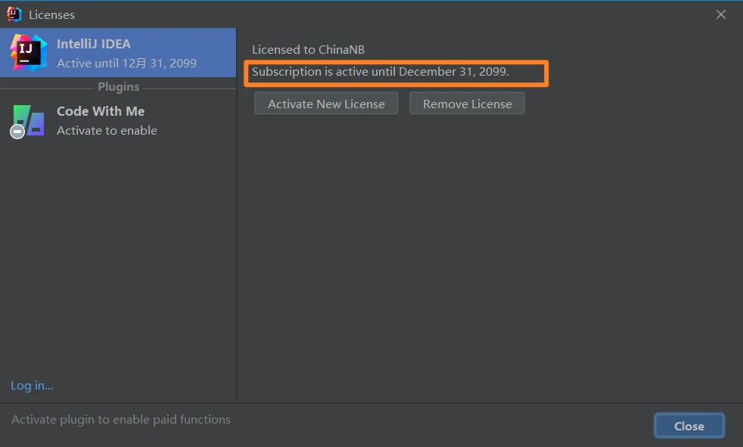The image size is (743, 447).
Task: Click the 'Activate plugin to enable paid functions' message
Action: pyautogui.click(x=121, y=419)
